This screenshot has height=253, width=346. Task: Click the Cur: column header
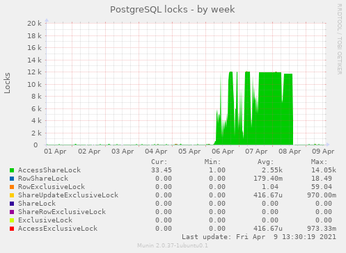coord(159,162)
